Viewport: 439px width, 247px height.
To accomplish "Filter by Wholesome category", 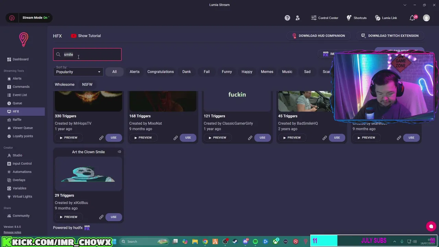I will pyautogui.click(x=64, y=84).
